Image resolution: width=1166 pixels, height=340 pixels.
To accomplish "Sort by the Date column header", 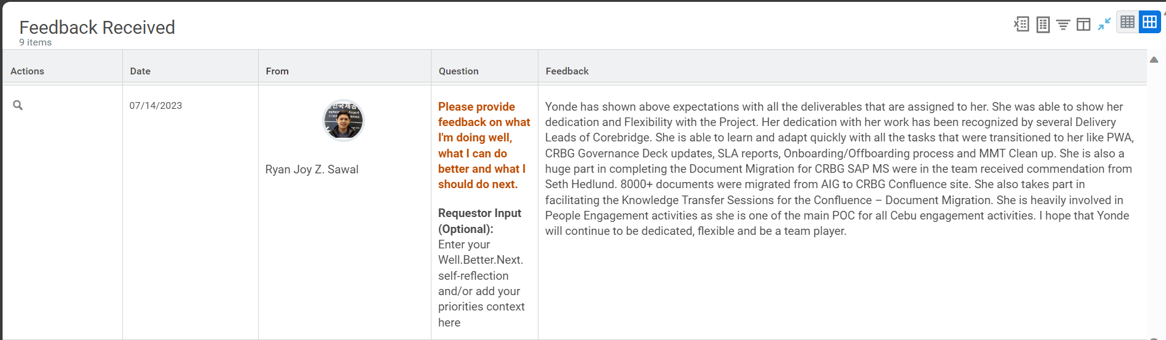I will 140,71.
